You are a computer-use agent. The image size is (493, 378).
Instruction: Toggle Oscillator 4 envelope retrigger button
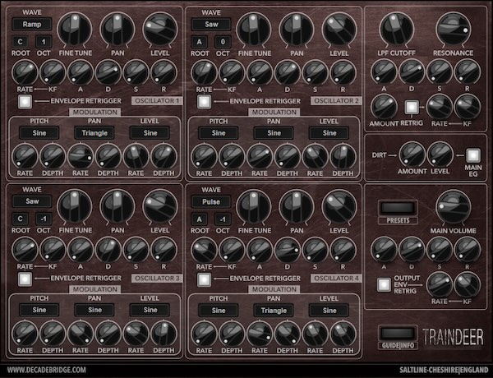(204, 279)
